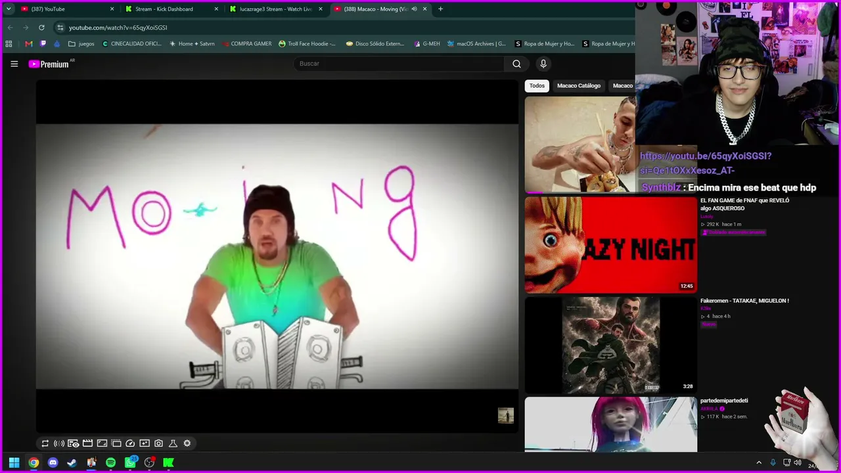Select the Todos filter chip

537,86
